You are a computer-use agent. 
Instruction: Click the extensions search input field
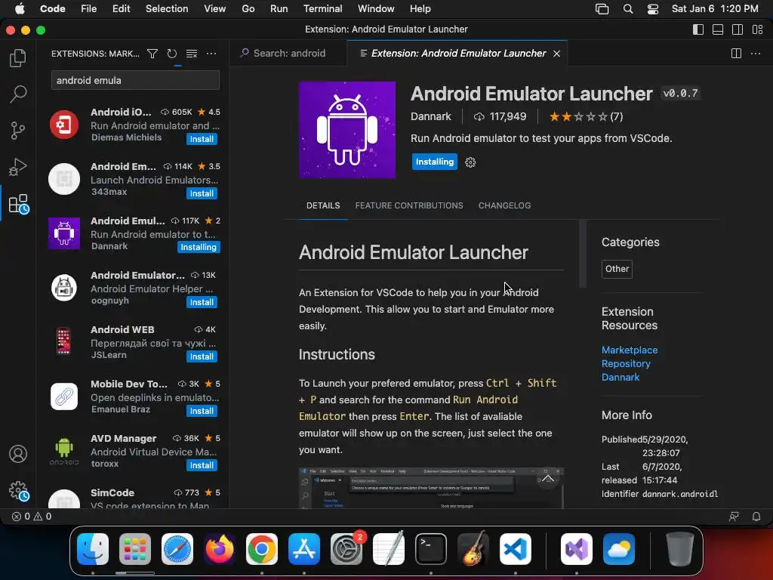pyautogui.click(x=135, y=80)
